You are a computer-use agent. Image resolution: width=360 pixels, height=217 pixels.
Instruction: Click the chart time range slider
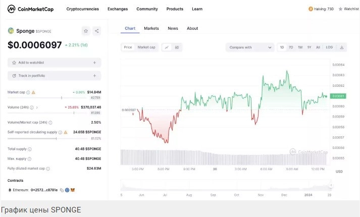tap(225, 186)
